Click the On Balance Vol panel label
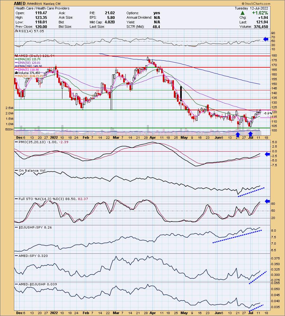Screen dimensions: 285x316 tap(30, 171)
